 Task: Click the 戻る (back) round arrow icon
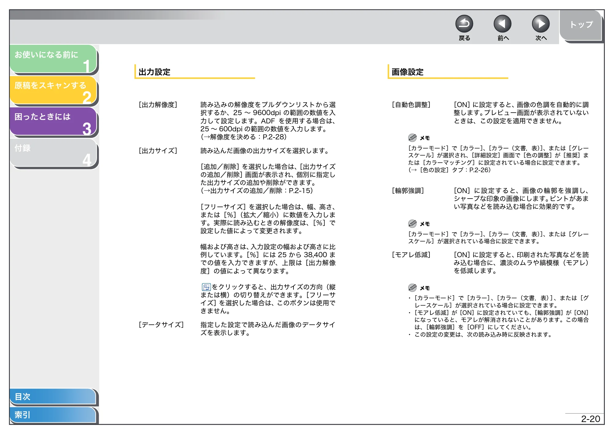tap(464, 24)
